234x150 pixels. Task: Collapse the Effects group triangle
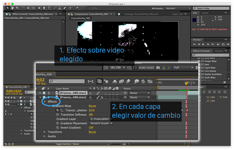[x=44, y=102]
